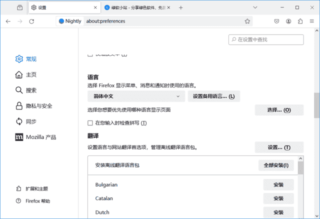Click the page vertical scrollbar thumb
This screenshot has width=320, height=219.
[316, 105]
